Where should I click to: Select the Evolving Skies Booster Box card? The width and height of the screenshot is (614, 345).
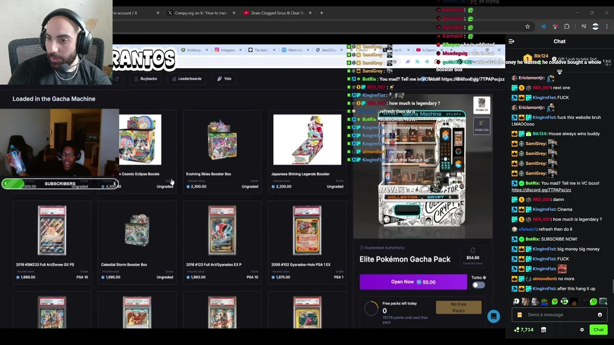pos(222,151)
